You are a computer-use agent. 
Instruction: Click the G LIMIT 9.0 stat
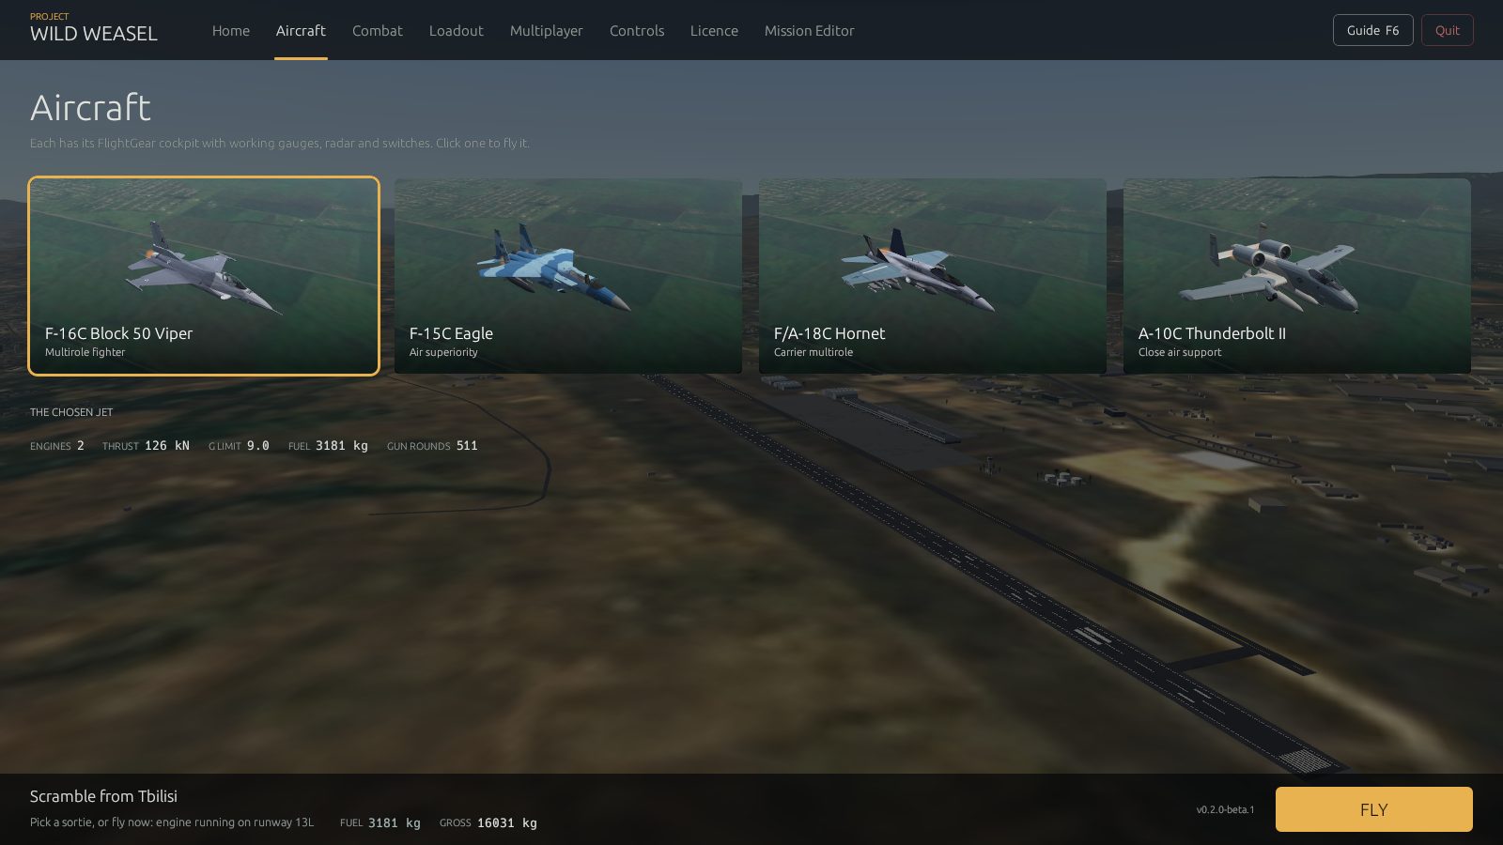(x=239, y=446)
